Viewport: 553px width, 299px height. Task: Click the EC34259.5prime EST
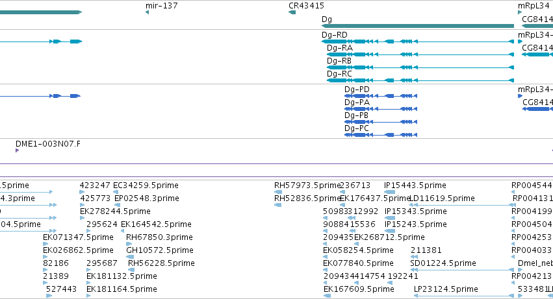pos(116,192)
